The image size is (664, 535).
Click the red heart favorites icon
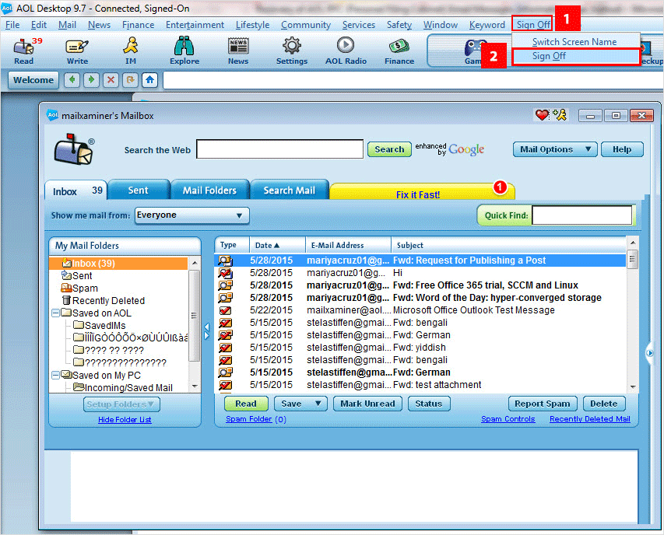[542, 114]
